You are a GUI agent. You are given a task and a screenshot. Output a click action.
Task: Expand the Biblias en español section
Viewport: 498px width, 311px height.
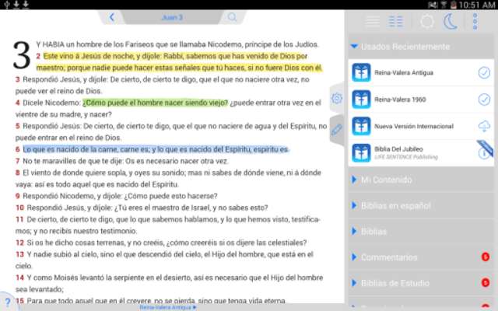click(x=397, y=205)
